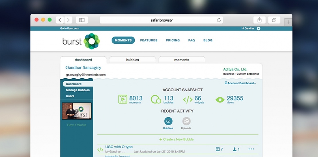
Task: Play the How it Works video thumbnail
Action: coord(77,111)
